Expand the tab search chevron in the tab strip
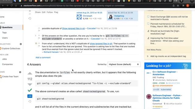 [x=192, y=1]
